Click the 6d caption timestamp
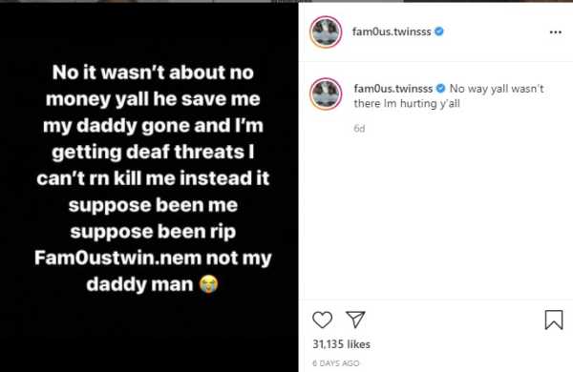The height and width of the screenshot is (372, 573). (x=359, y=129)
